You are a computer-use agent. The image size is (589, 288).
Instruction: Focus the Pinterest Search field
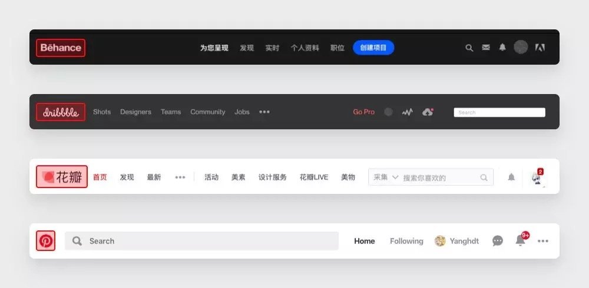(x=201, y=241)
